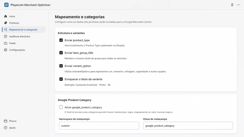Uncheck Enviar product_type checkbox
This screenshot has width=244, height=137.
[61, 40]
